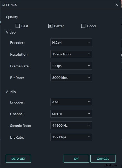Open the Sample Rate 44100 Hz dropdown
This screenshot has width=122, height=168.
pos(71,125)
